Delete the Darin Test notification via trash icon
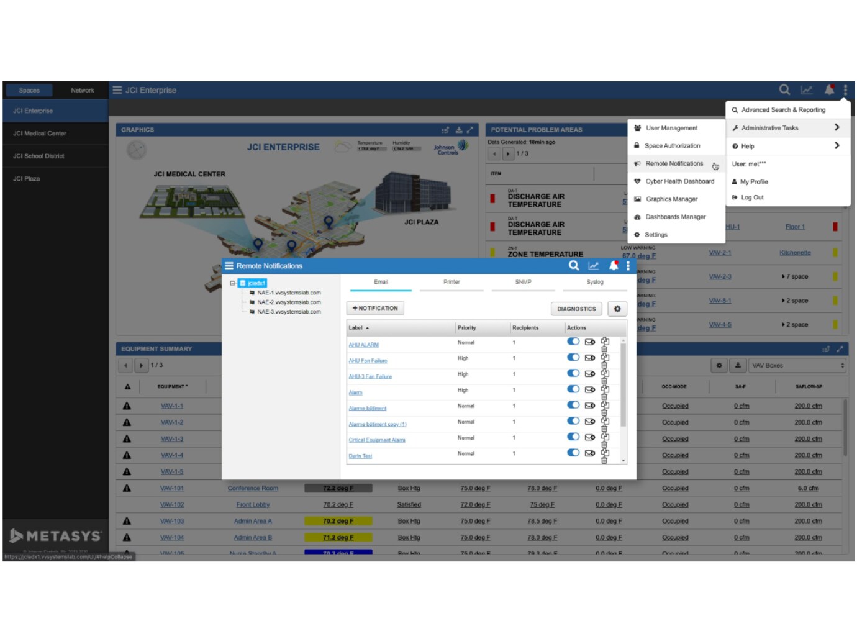Viewport: 857px width, 644px height. [604, 460]
